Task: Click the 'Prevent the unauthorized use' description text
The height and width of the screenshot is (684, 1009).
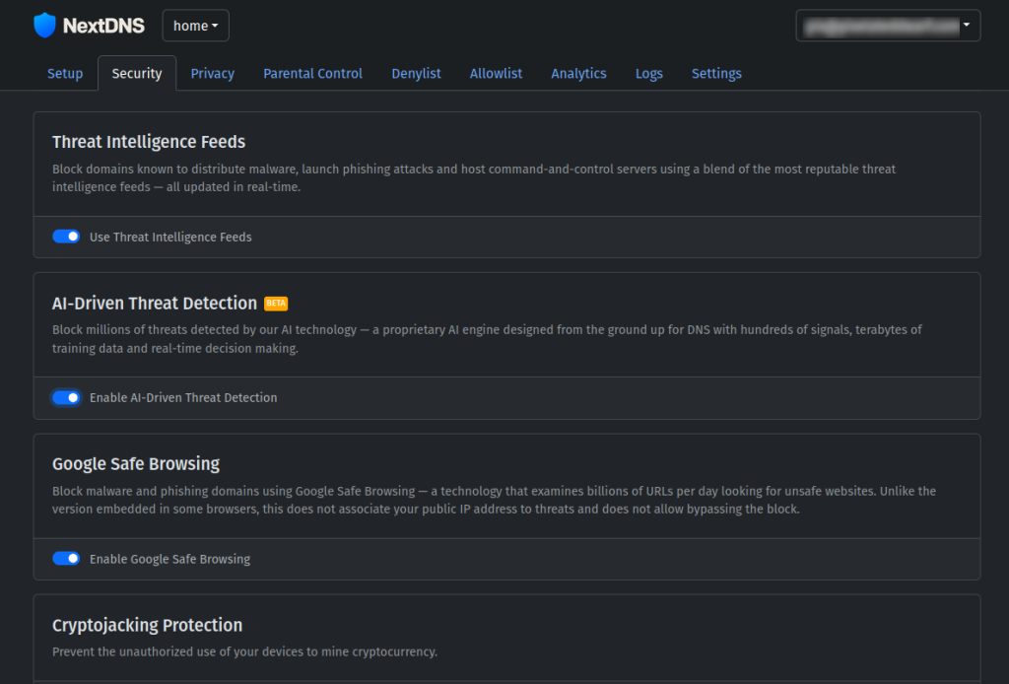Action: point(244,651)
